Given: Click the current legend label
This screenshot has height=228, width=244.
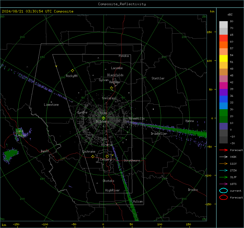Looking at the screenshot, I should pos(236,191).
